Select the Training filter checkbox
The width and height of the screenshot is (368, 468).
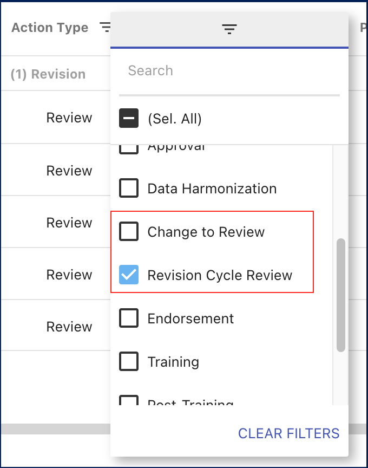[x=129, y=362]
